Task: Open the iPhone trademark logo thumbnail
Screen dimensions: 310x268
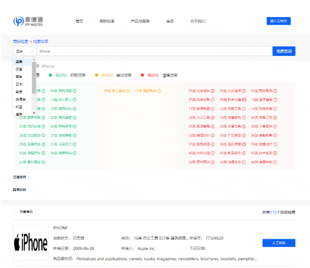Action: pyautogui.click(x=31, y=243)
